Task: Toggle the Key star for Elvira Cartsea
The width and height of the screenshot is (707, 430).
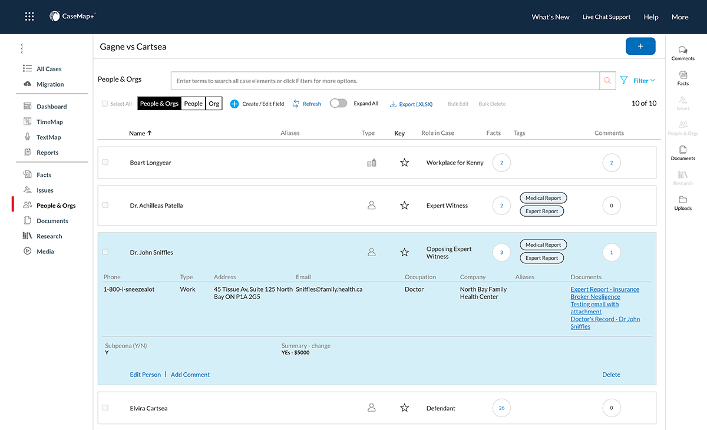Action: pyautogui.click(x=404, y=407)
